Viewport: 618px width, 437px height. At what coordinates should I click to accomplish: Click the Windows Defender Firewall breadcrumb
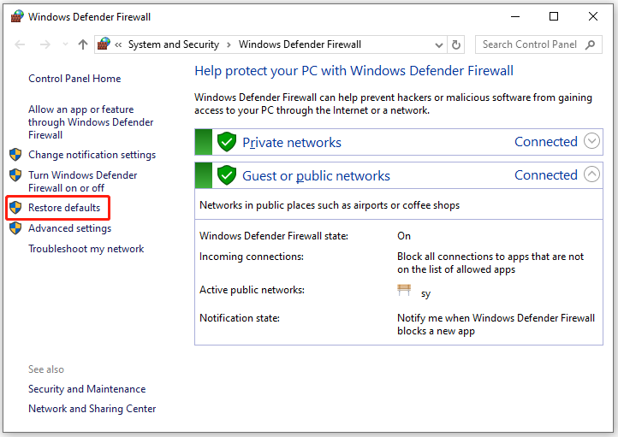(x=300, y=44)
